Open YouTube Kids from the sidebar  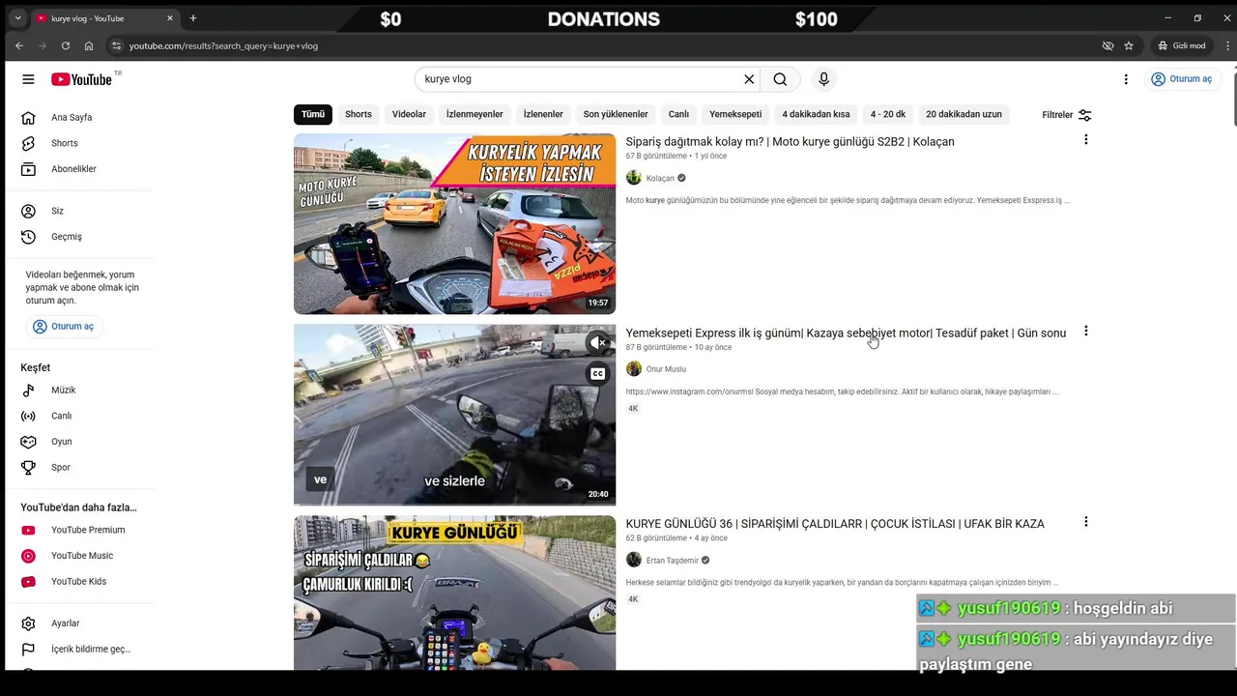tap(79, 582)
